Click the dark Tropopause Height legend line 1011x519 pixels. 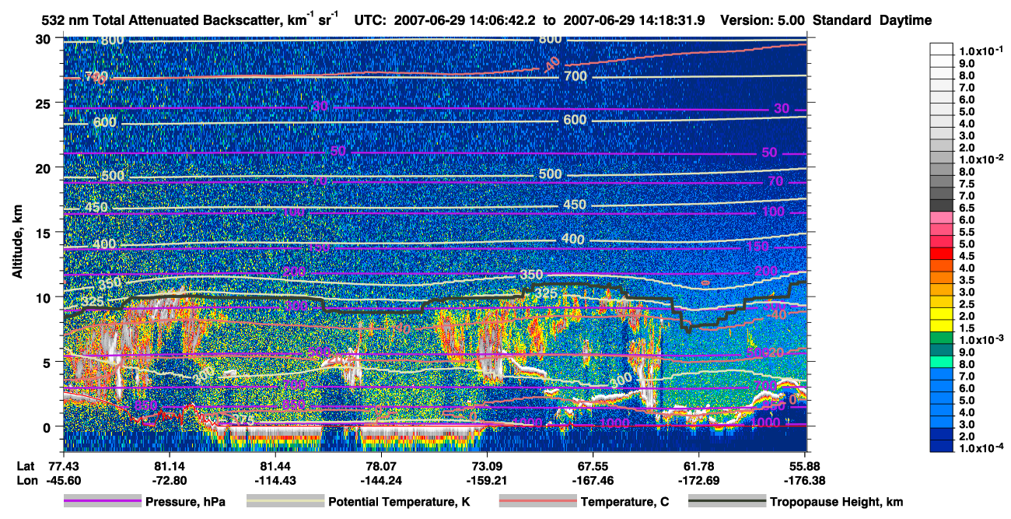click(727, 502)
